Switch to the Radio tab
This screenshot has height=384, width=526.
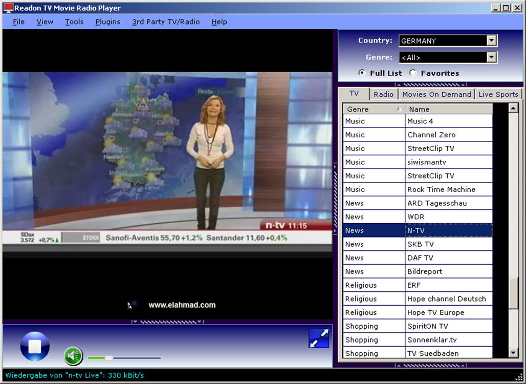coord(383,94)
